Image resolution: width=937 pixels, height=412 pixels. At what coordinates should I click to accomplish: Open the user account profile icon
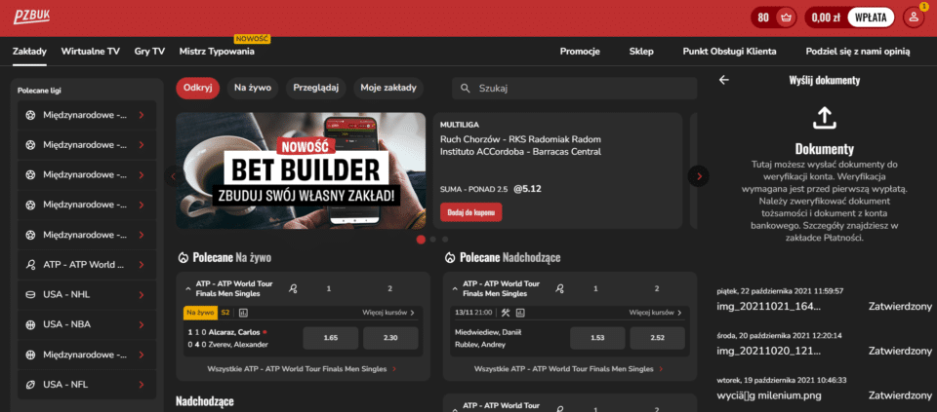913,18
